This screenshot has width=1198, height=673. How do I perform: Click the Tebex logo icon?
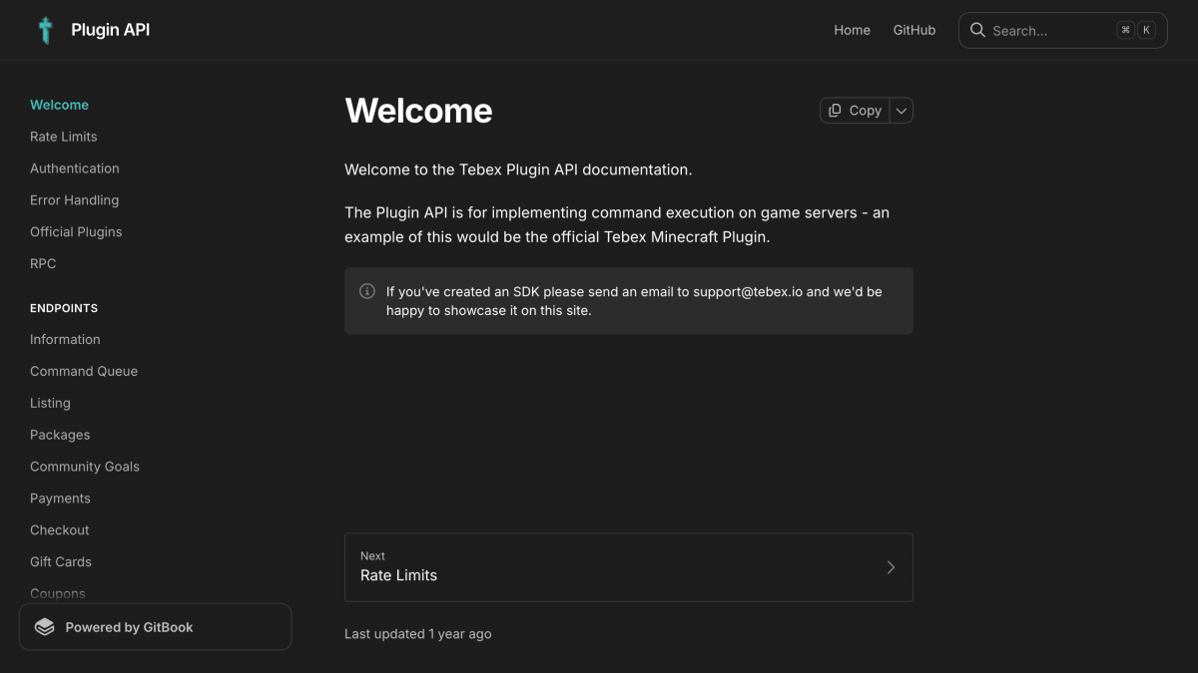coord(45,30)
